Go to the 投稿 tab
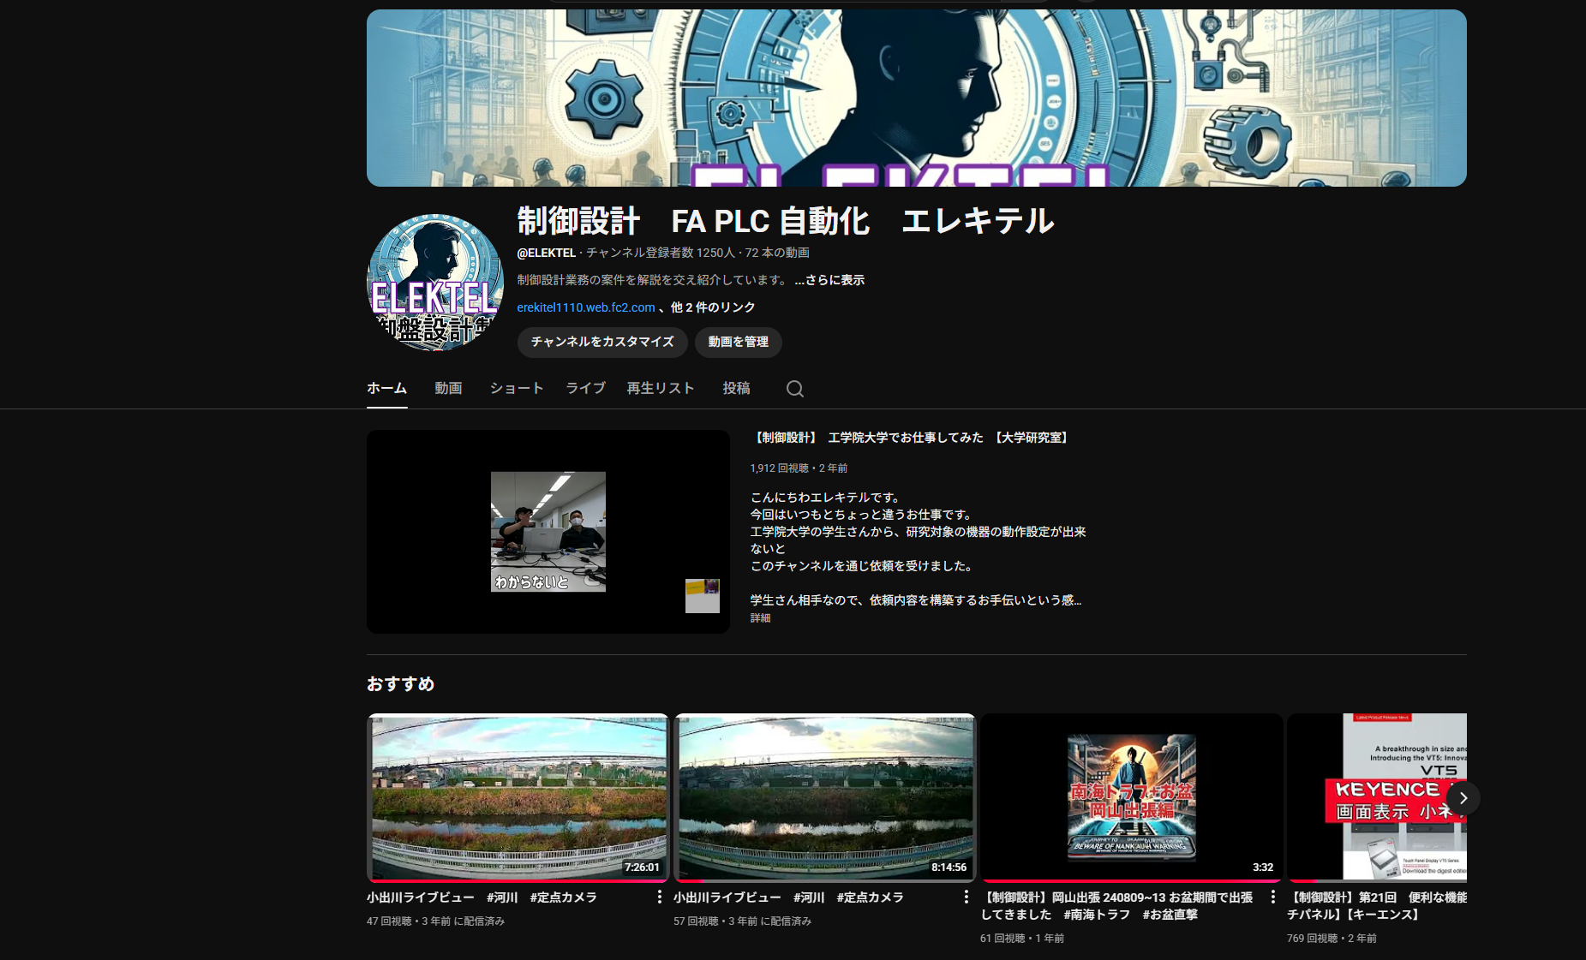This screenshot has width=1586, height=960. pos(736,389)
